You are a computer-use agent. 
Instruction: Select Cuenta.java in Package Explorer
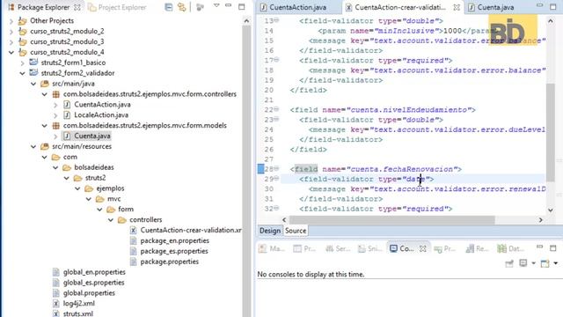coord(92,136)
